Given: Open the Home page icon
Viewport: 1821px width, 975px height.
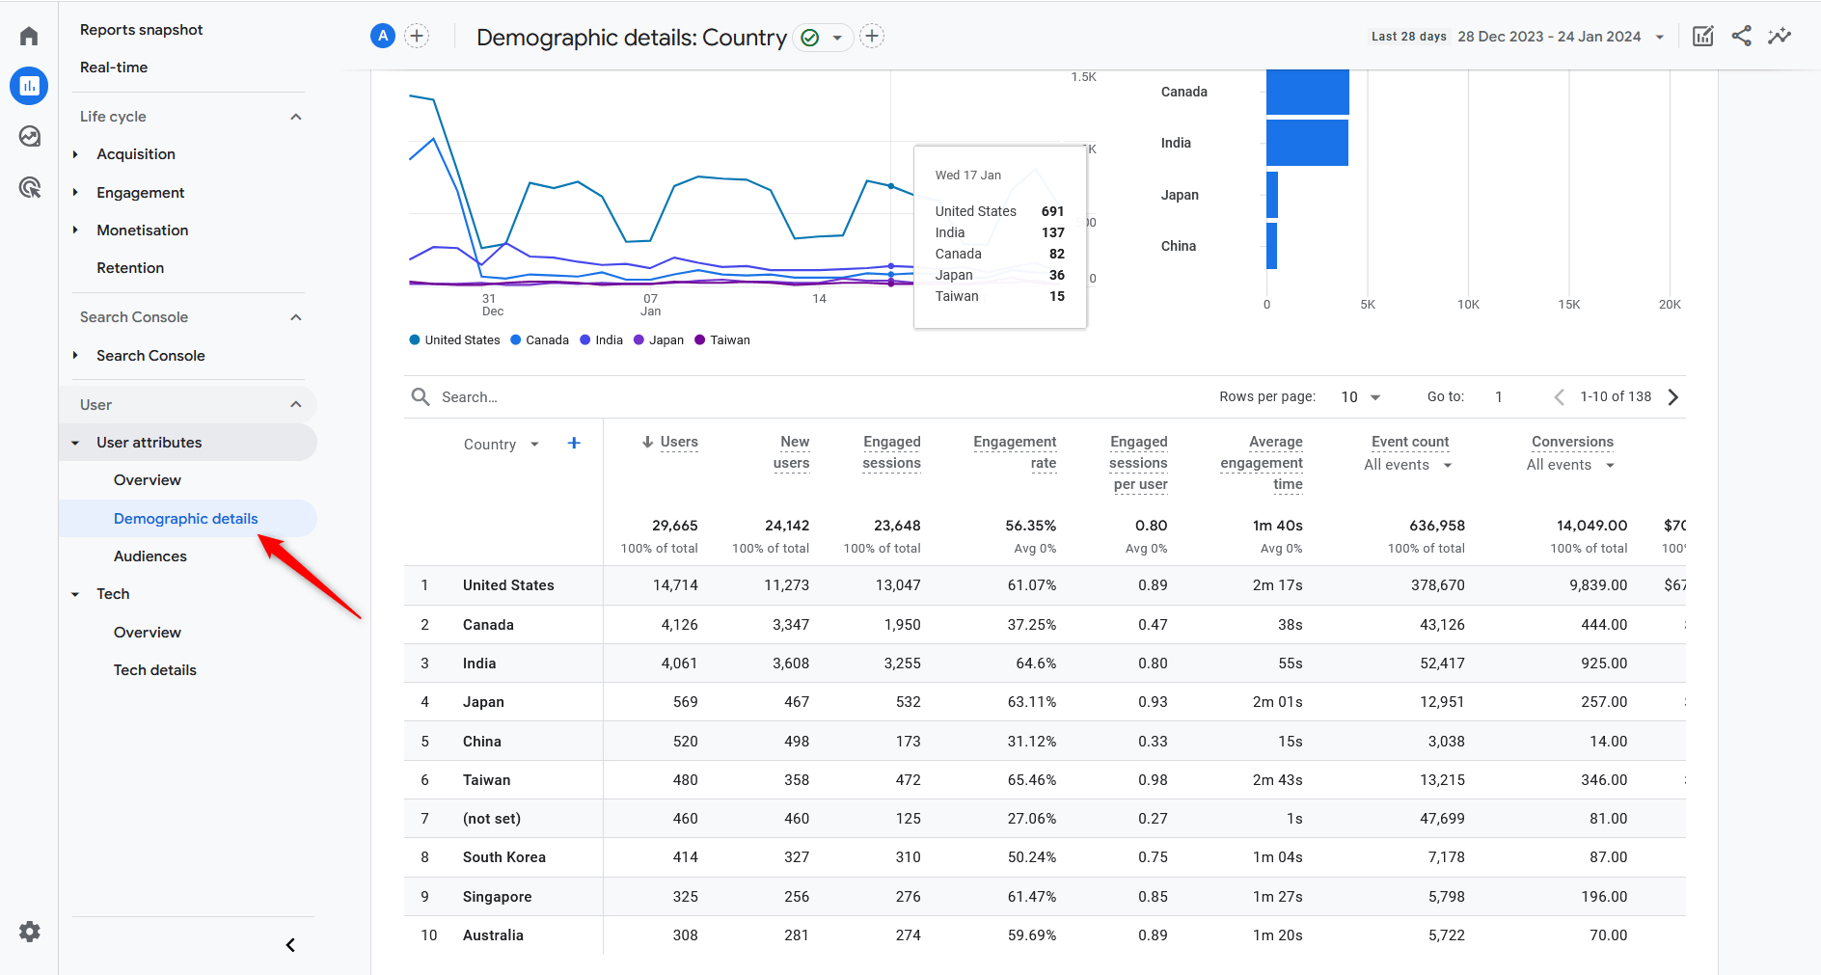Looking at the screenshot, I should pos(28,35).
